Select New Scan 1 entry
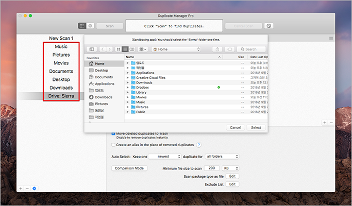 61,39
